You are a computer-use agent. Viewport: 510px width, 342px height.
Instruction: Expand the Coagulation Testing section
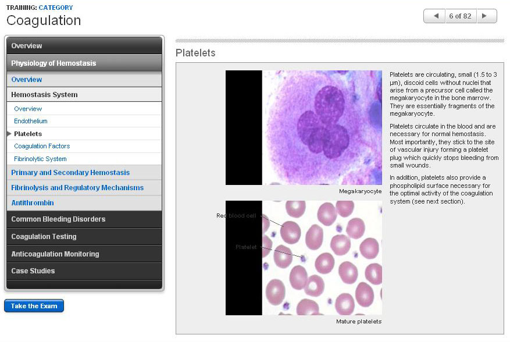[84, 237]
